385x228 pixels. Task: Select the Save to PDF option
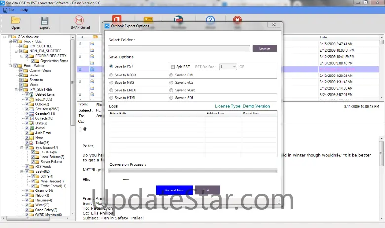171,98
